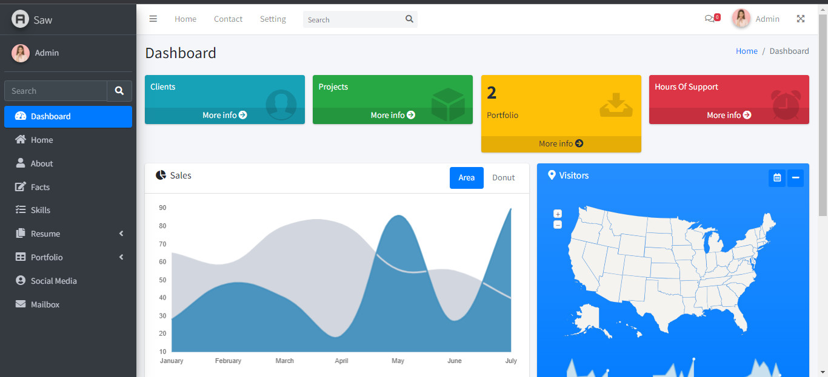The image size is (828, 377).
Task: Click the sidebar Search input field
Action: point(56,91)
